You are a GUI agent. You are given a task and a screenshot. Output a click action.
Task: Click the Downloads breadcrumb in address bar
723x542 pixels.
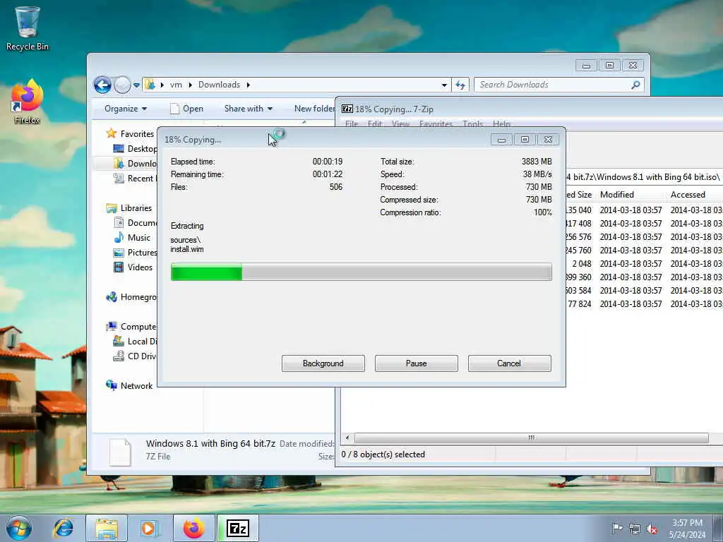click(x=219, y=85)
